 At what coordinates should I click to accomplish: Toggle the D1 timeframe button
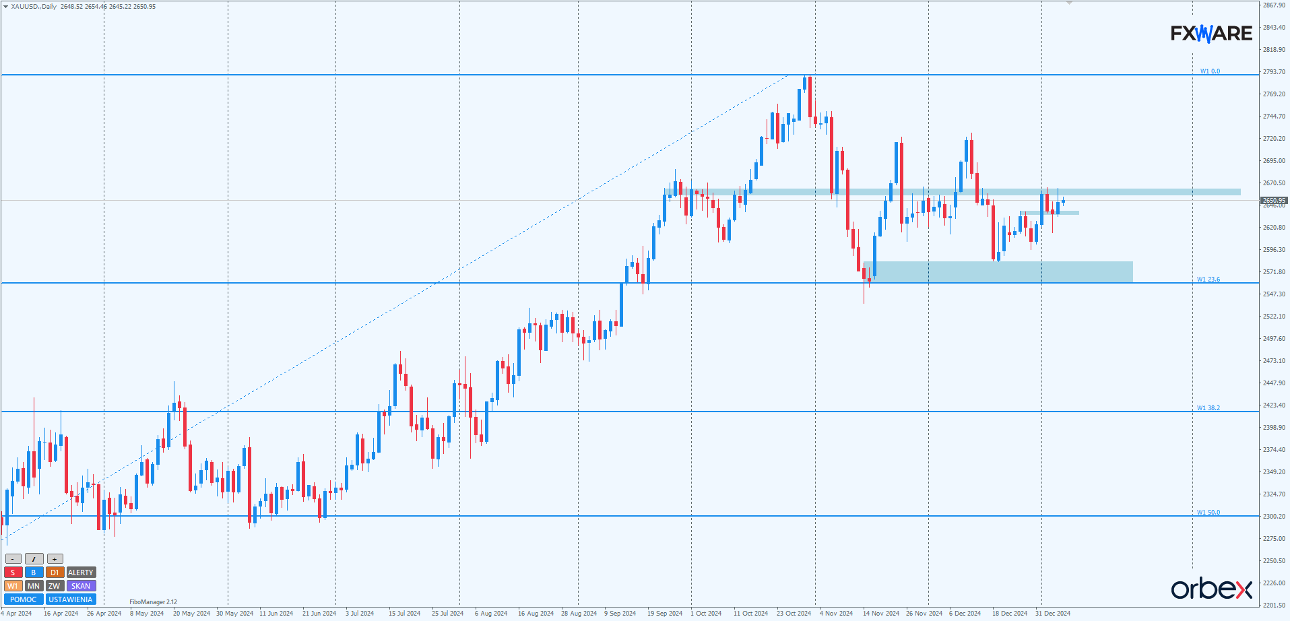[55, 573]
